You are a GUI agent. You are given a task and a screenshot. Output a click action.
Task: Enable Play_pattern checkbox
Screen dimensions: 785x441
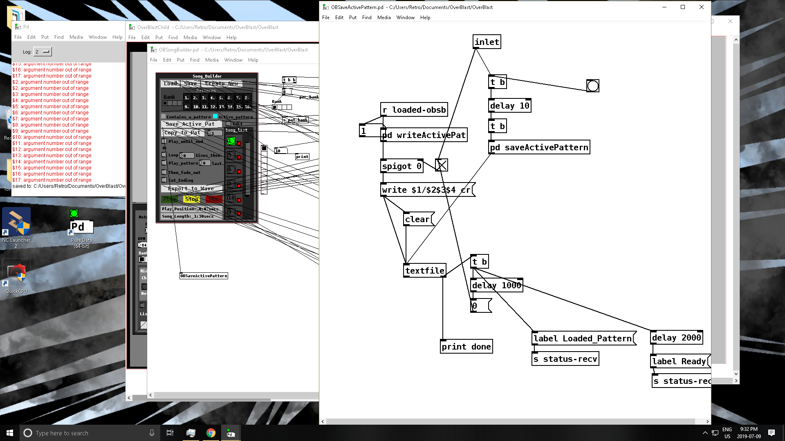tap(164, 163)
